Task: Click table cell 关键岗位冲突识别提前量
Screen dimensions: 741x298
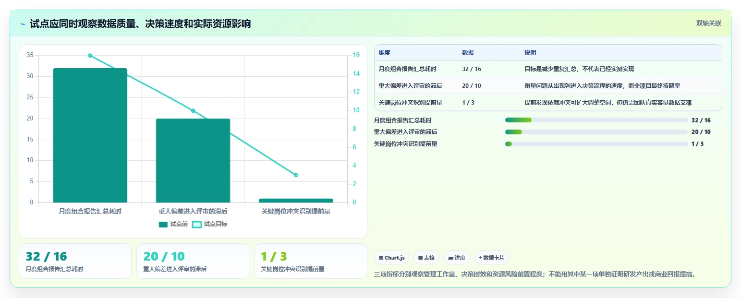Action: tap(410, 103)
